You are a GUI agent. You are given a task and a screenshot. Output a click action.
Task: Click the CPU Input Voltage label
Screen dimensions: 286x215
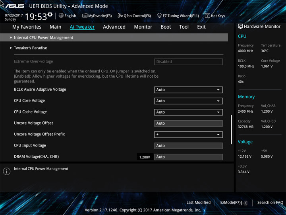coord(30,145)
